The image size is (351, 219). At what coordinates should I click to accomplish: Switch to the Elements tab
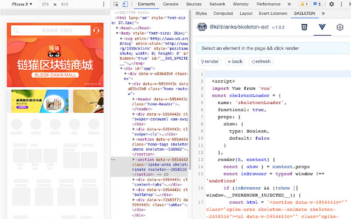[x=146, y=4]
